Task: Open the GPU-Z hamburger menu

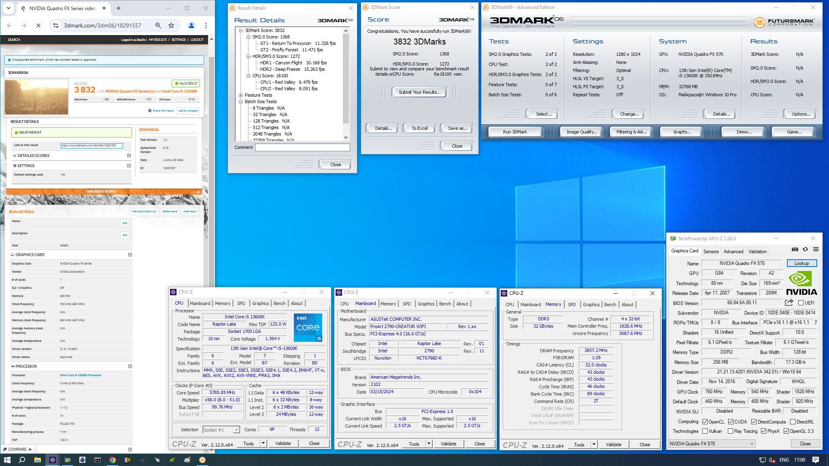Action: tap(816, 250)
